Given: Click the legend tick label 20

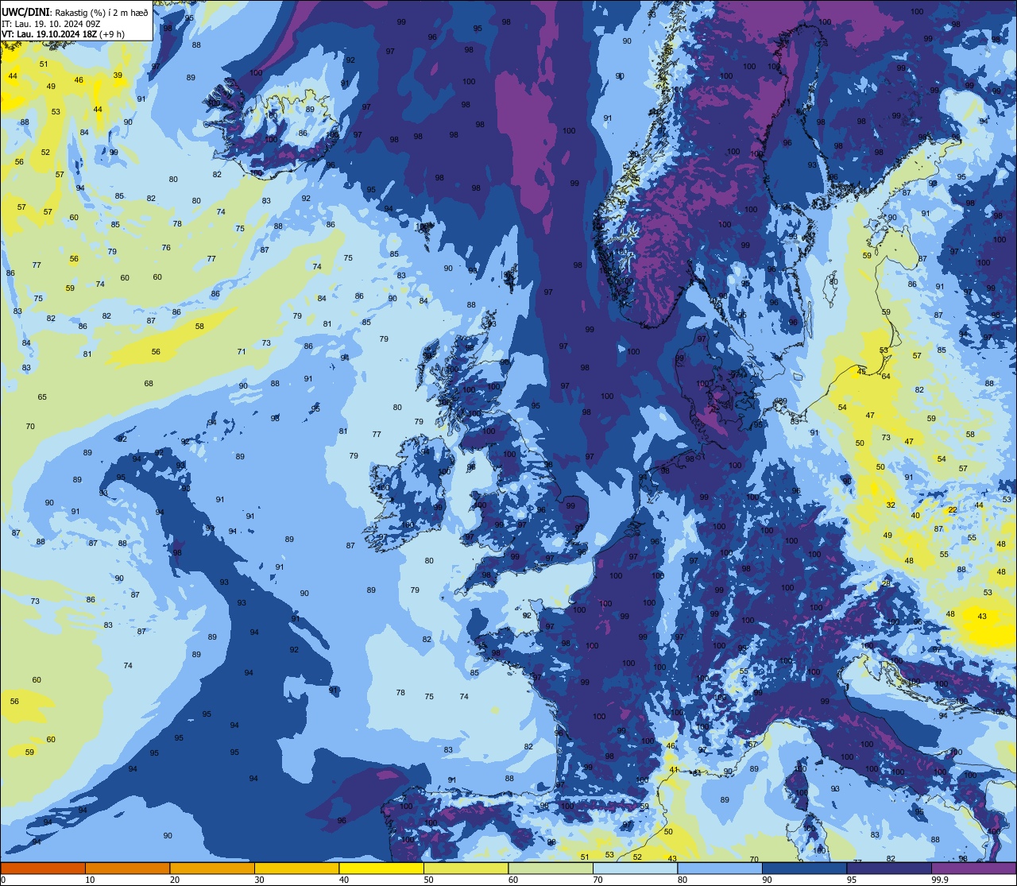Looking at the screenshot, I should click(174, 880).
